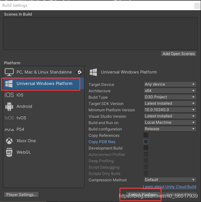Click the Add Open Scenes button
The width and height of the screenshot is (201, 202).
coord(179,54)
